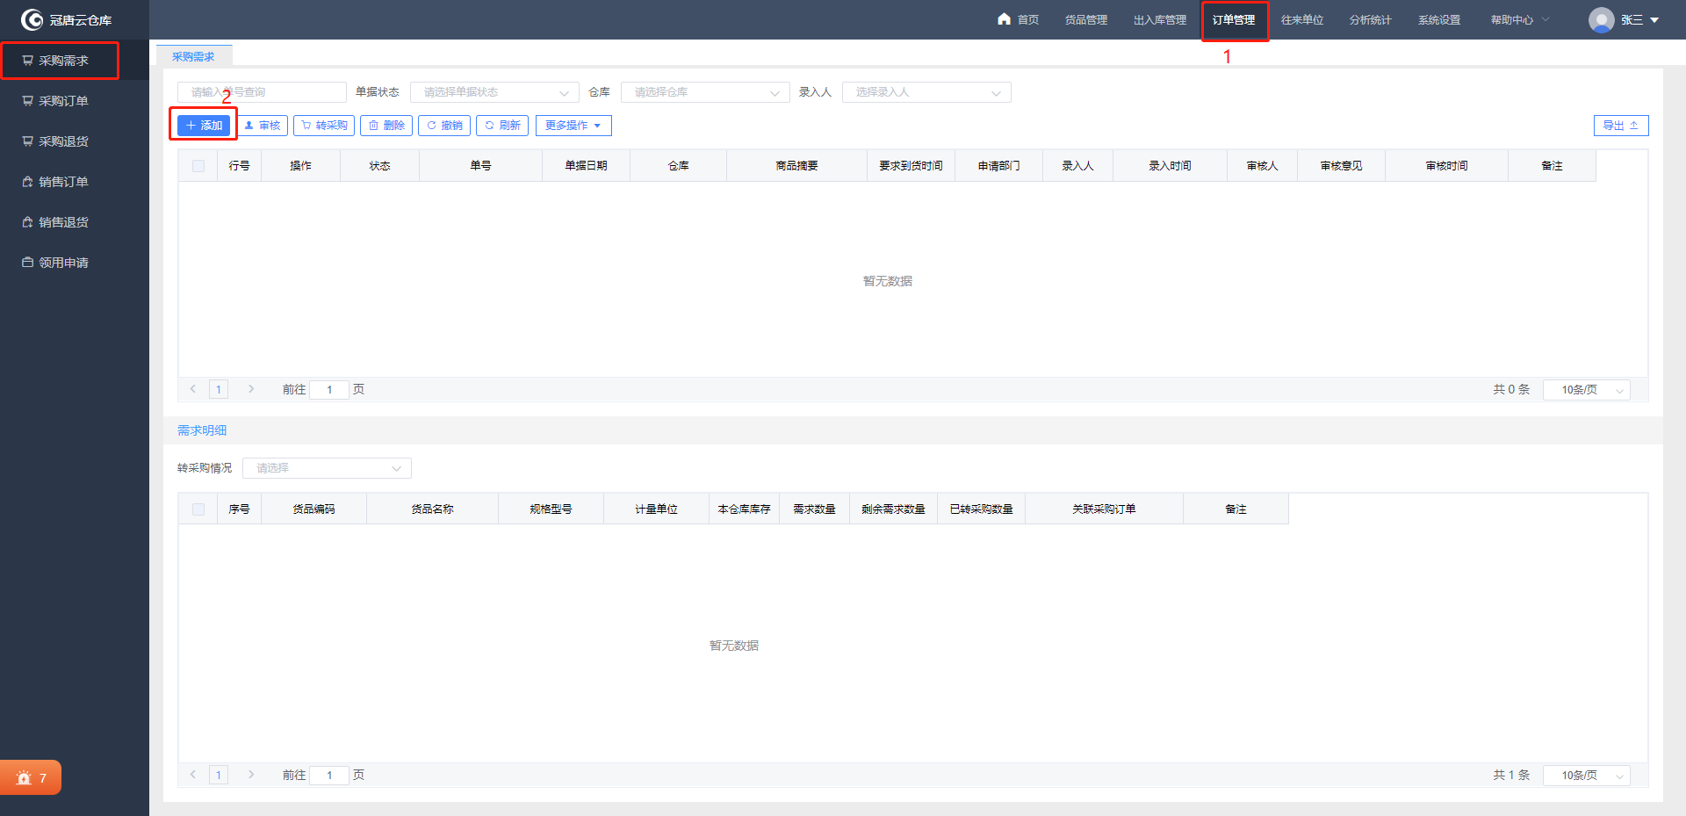Click upper table next page arrow
This screenshot has height=816, width=1686.
coord(251,389)
